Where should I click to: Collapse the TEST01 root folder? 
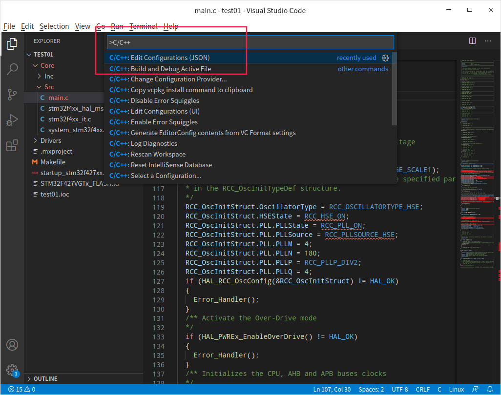[x=29, y=55]
